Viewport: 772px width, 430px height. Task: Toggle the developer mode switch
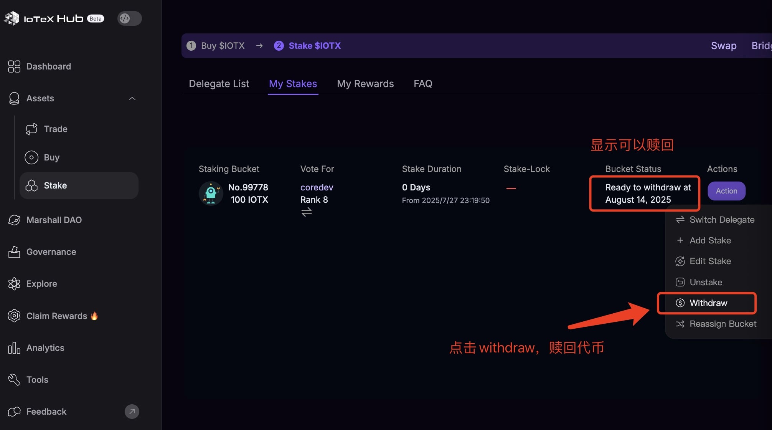point(129,18)
